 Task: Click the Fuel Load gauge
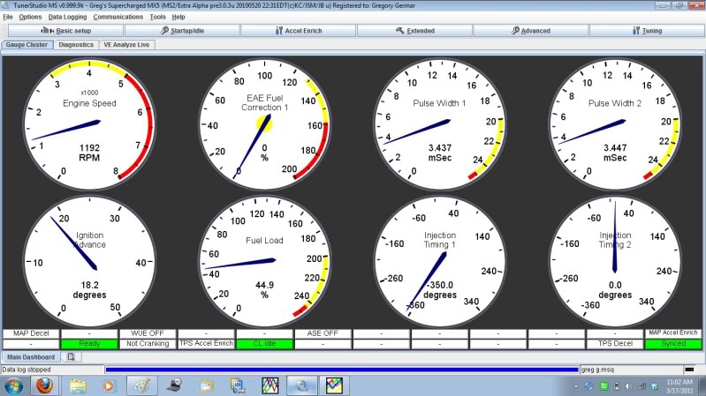point(264,262)
